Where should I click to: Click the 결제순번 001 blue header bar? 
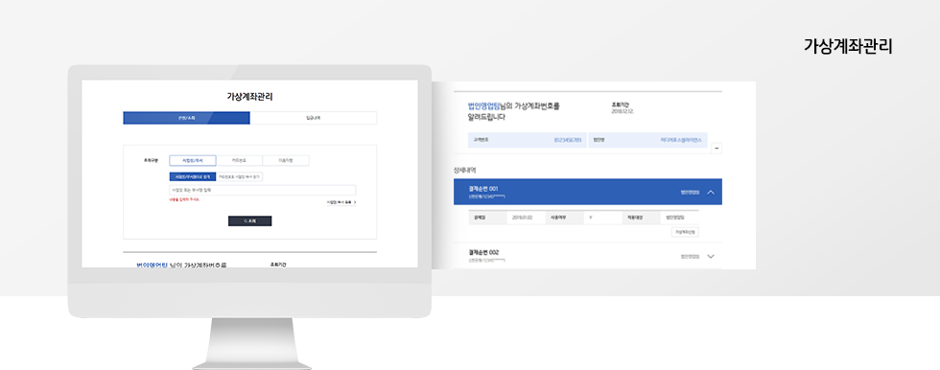click(x=587, y=192)
